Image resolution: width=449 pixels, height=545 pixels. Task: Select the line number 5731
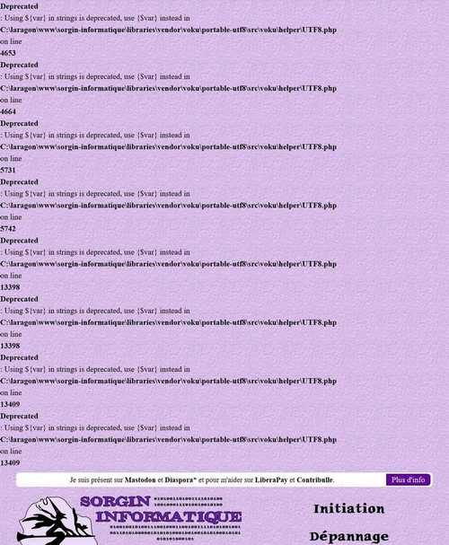click(8, 170)
